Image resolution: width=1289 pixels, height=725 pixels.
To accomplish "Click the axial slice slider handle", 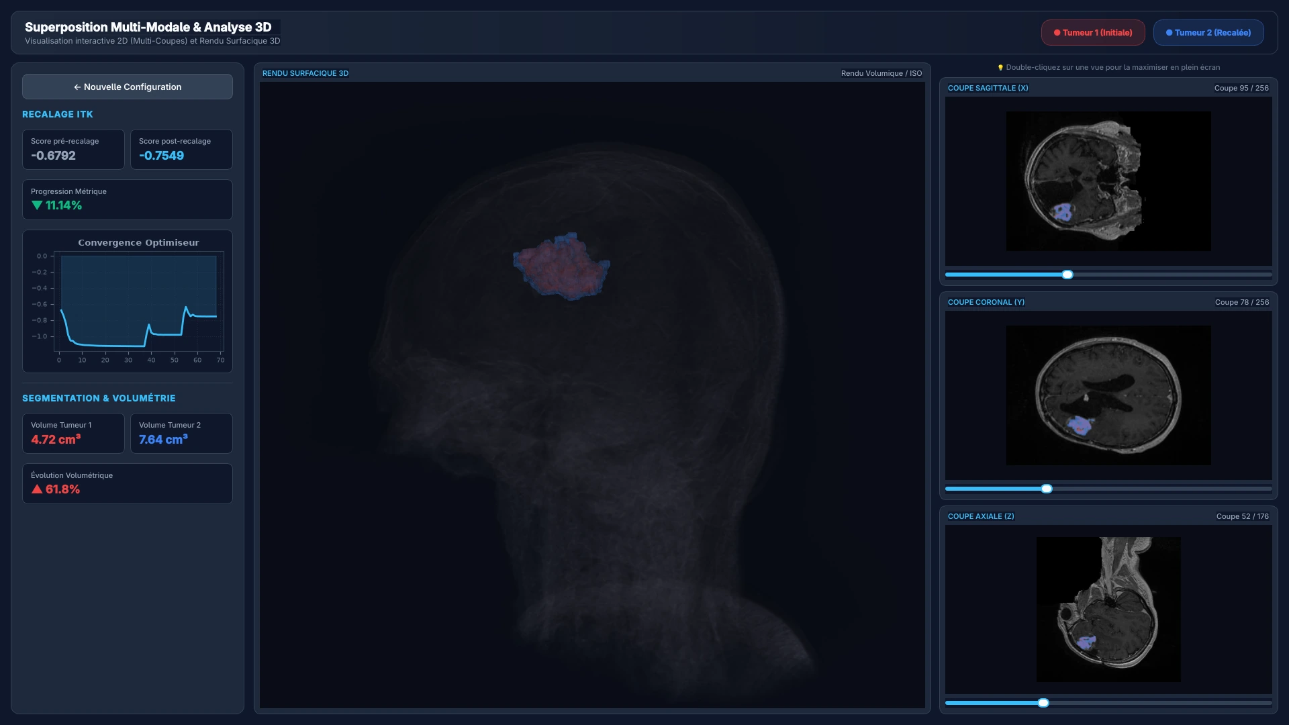I will [x=1043, y=703].
